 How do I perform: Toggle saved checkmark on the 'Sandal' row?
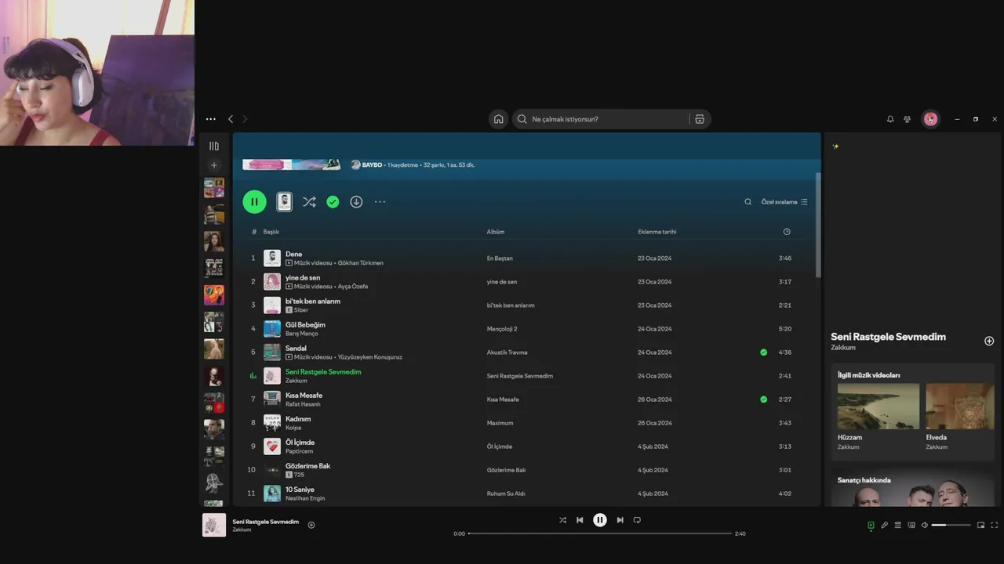[x=764, y=352]
